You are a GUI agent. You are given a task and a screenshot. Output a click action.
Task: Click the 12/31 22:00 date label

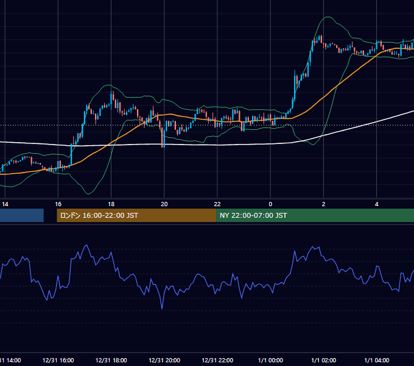(217, 360)
